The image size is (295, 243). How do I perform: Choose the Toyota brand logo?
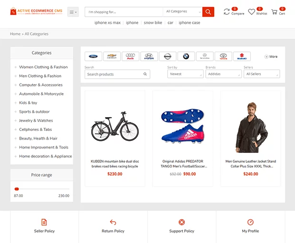[223, 56]
